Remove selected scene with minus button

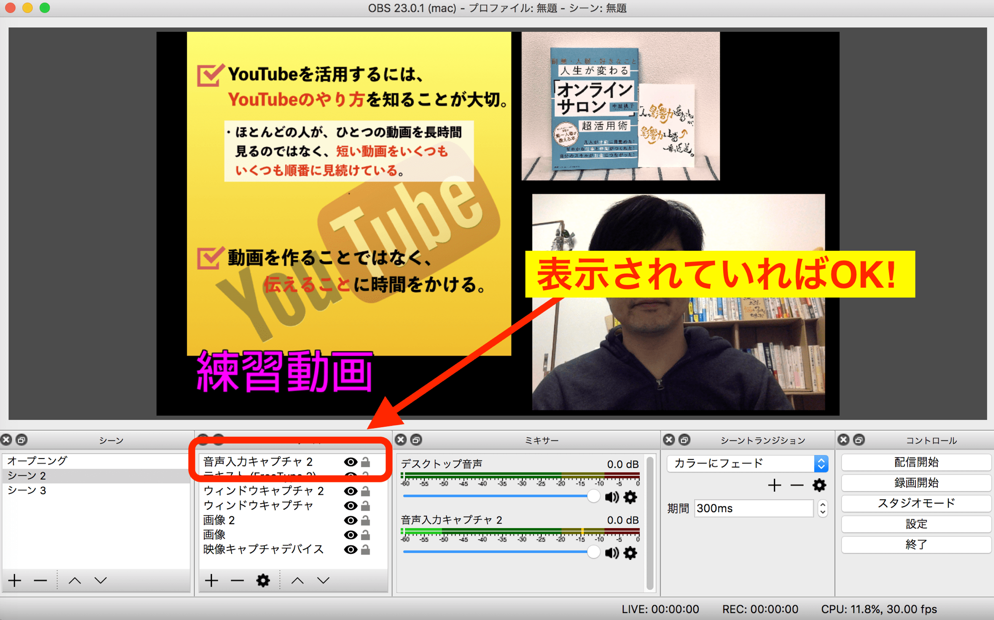pos(41,580)
